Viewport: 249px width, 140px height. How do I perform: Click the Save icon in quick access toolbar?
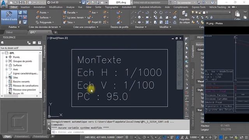pyautogui.click(x=20, y=2)
